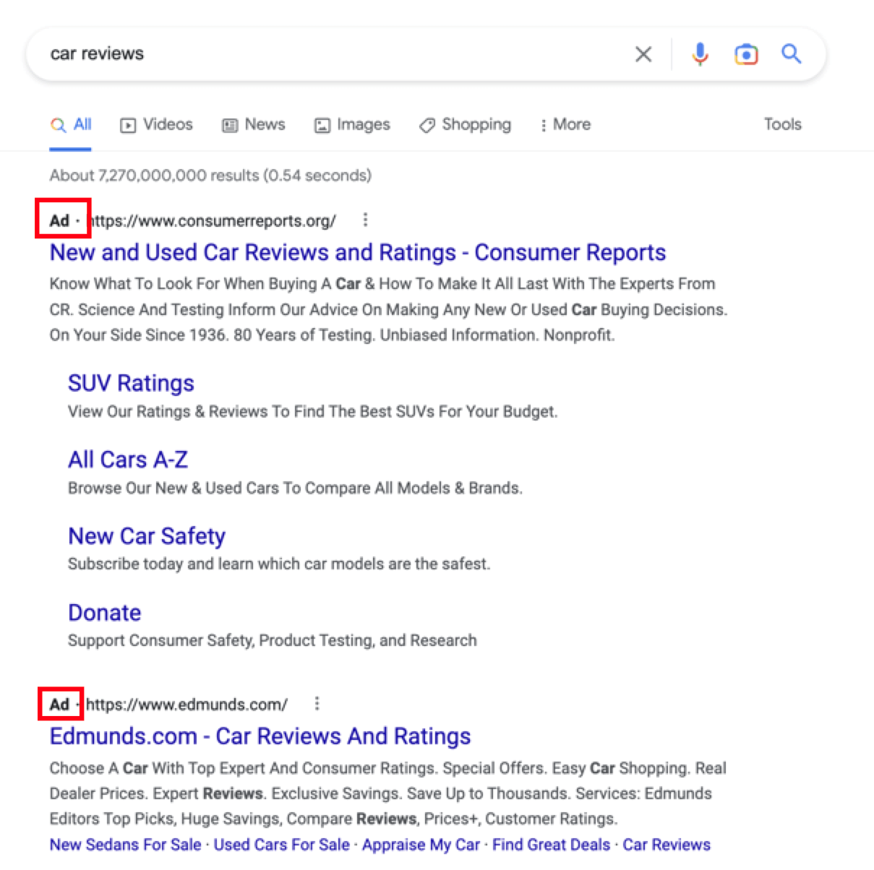The image size is (874, 870).
Task: Open the Tools filter options
Action: pos(783,124)
